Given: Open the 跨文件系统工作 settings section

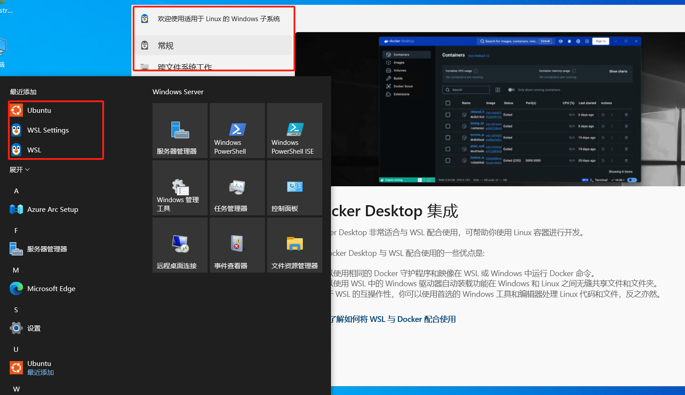Looking at the screenshot, I should pos(185,67).
